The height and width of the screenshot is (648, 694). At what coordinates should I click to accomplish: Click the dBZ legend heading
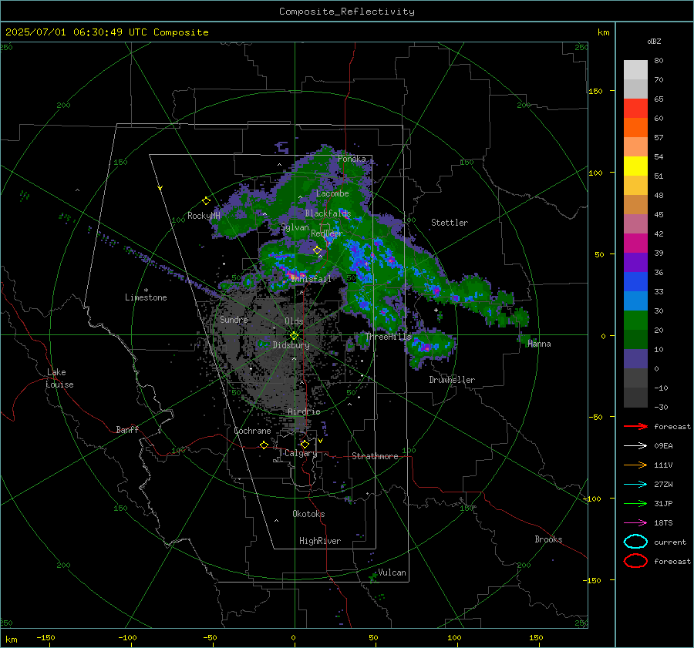[x=654, y=41]
